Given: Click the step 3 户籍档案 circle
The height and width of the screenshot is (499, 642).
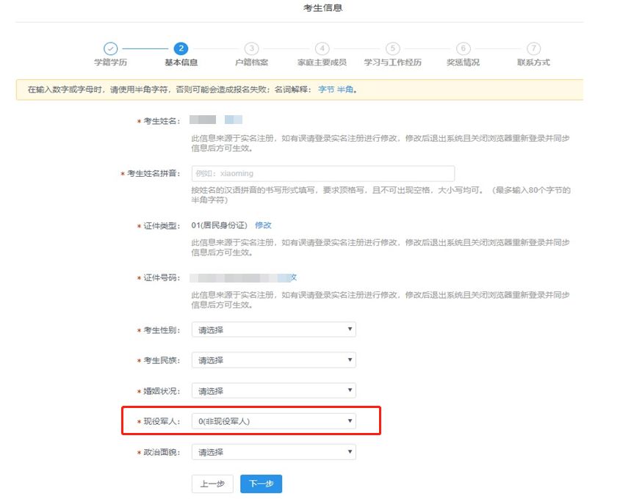Looking at the screenshot, I should click(251, 48).
